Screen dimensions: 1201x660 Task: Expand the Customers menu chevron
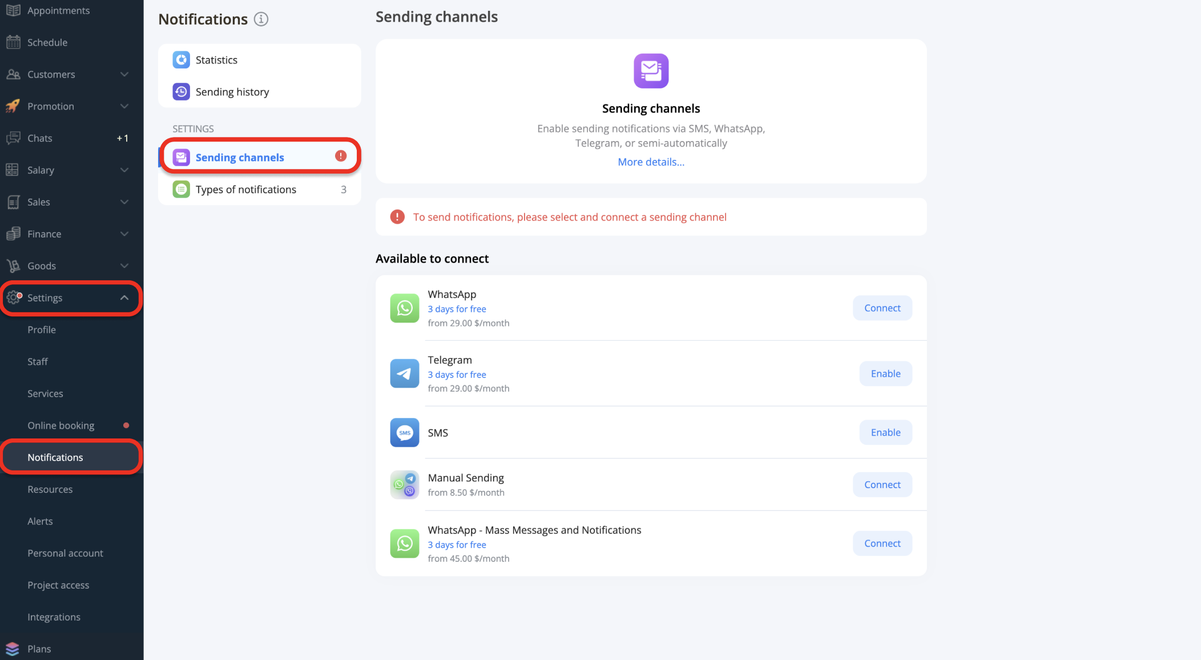tap(124, 74)
